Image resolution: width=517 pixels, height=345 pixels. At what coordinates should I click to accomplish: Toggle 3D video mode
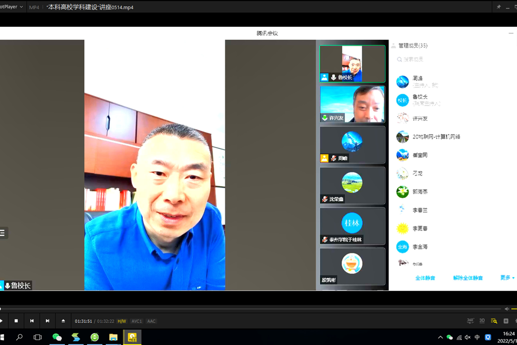coord(482,321)
